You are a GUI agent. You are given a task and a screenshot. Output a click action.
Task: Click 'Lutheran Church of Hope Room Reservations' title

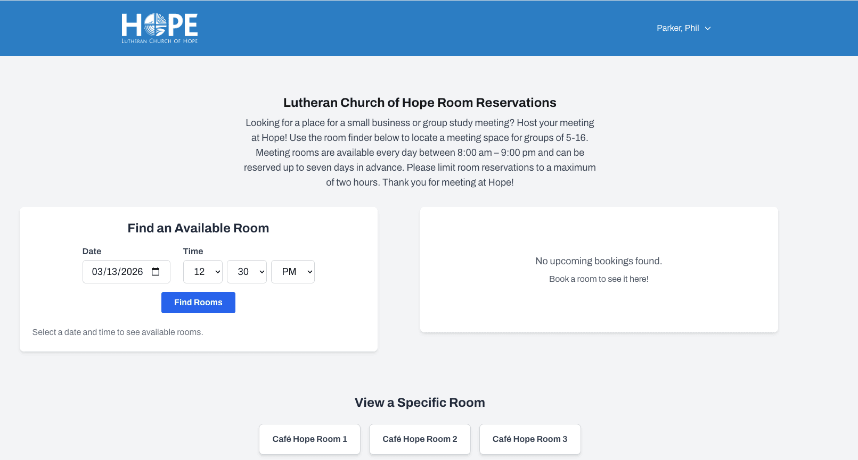click(x=420, y=103)
